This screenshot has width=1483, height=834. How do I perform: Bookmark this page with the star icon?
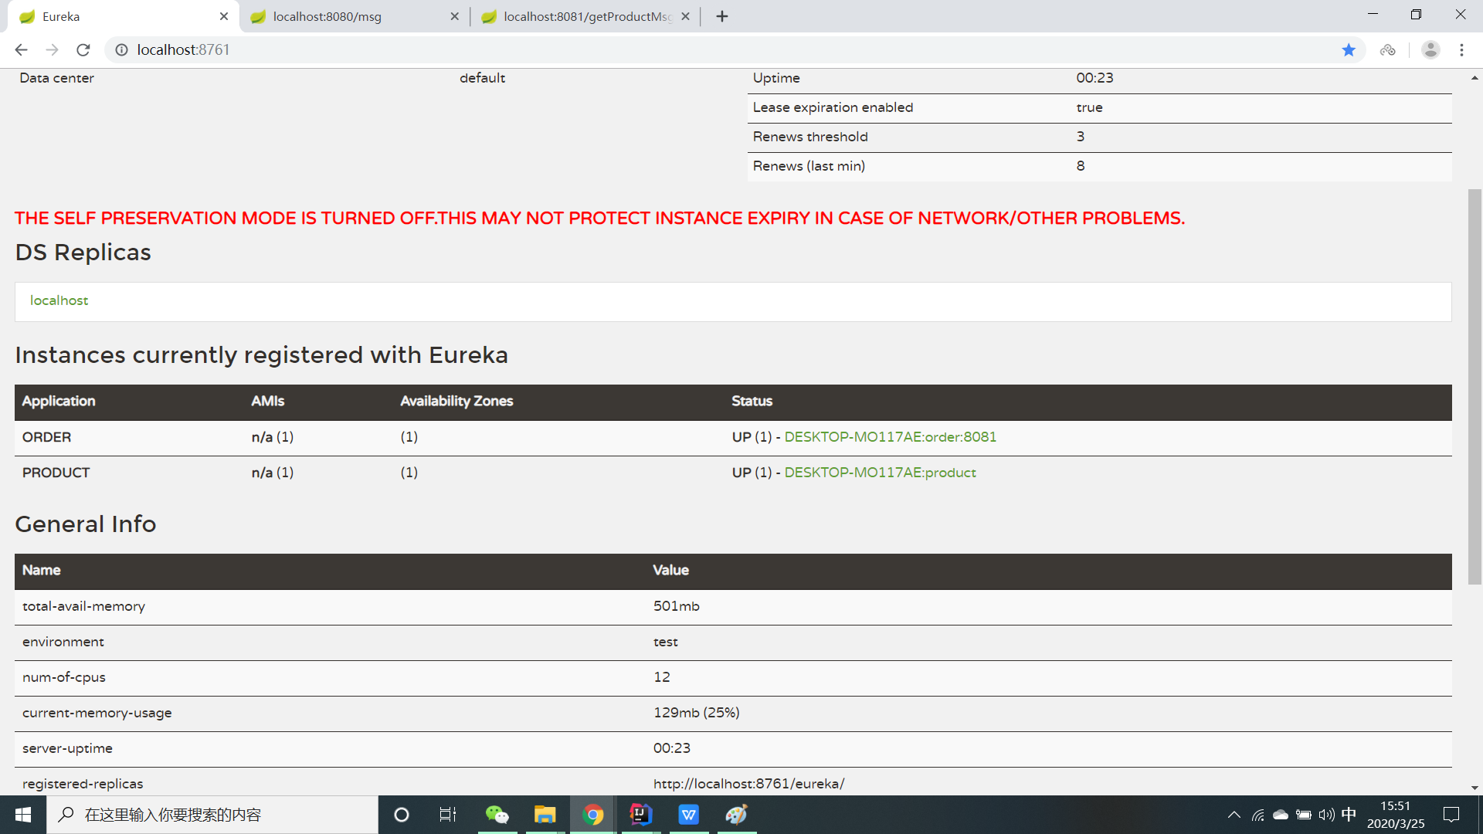tap(1349, 50)
